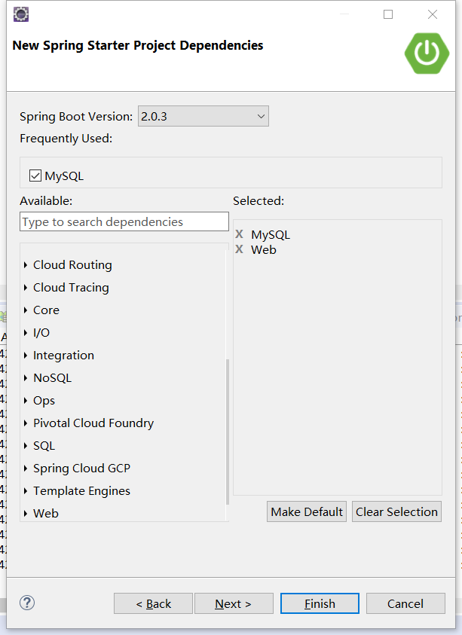Image resolution: width=462 pixels, height=635 pixels.
Task: Select the Pivotal Cloud Foundry label
Action: click(93, 423)
